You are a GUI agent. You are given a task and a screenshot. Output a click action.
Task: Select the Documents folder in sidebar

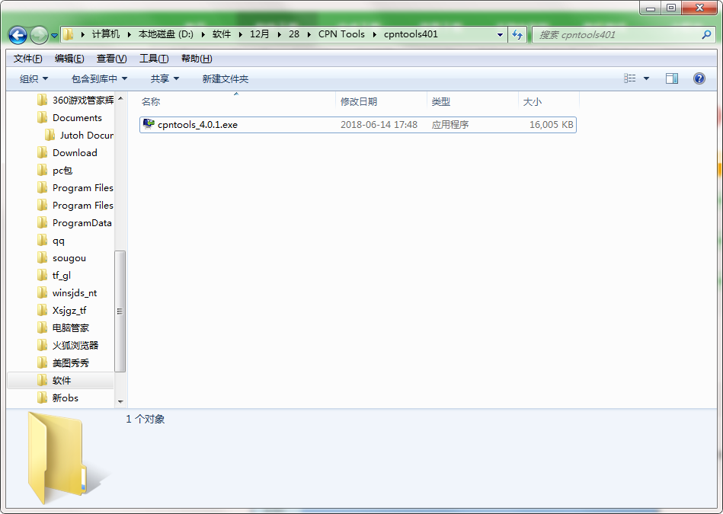[x=78, y=117]
